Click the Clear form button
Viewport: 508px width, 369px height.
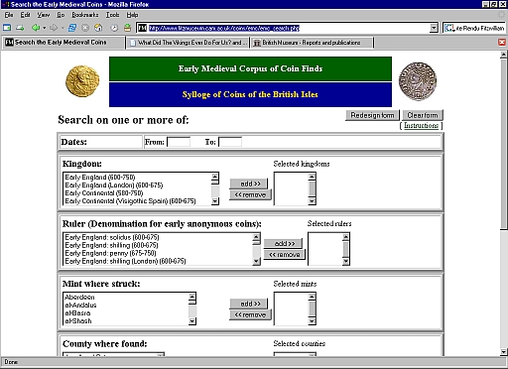(x=423, y=115)
